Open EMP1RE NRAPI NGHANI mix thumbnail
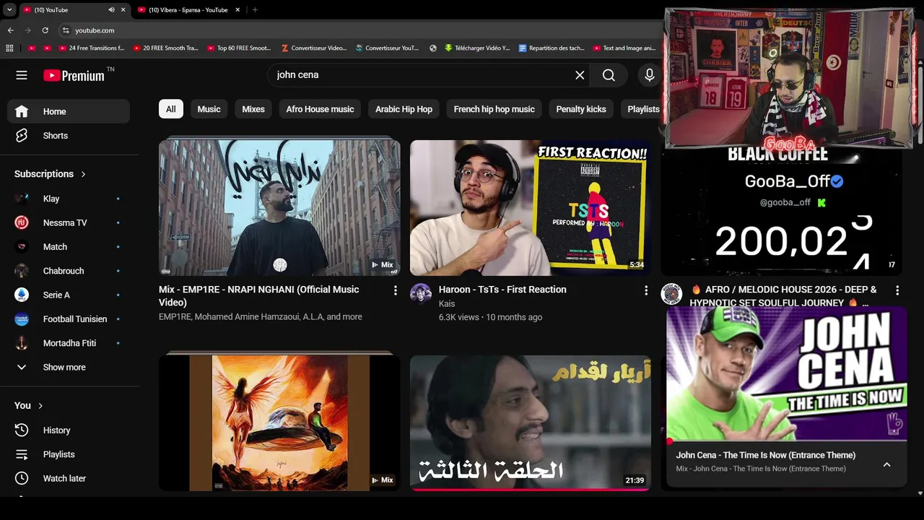 pyautogui.click(x=279, y=208)
